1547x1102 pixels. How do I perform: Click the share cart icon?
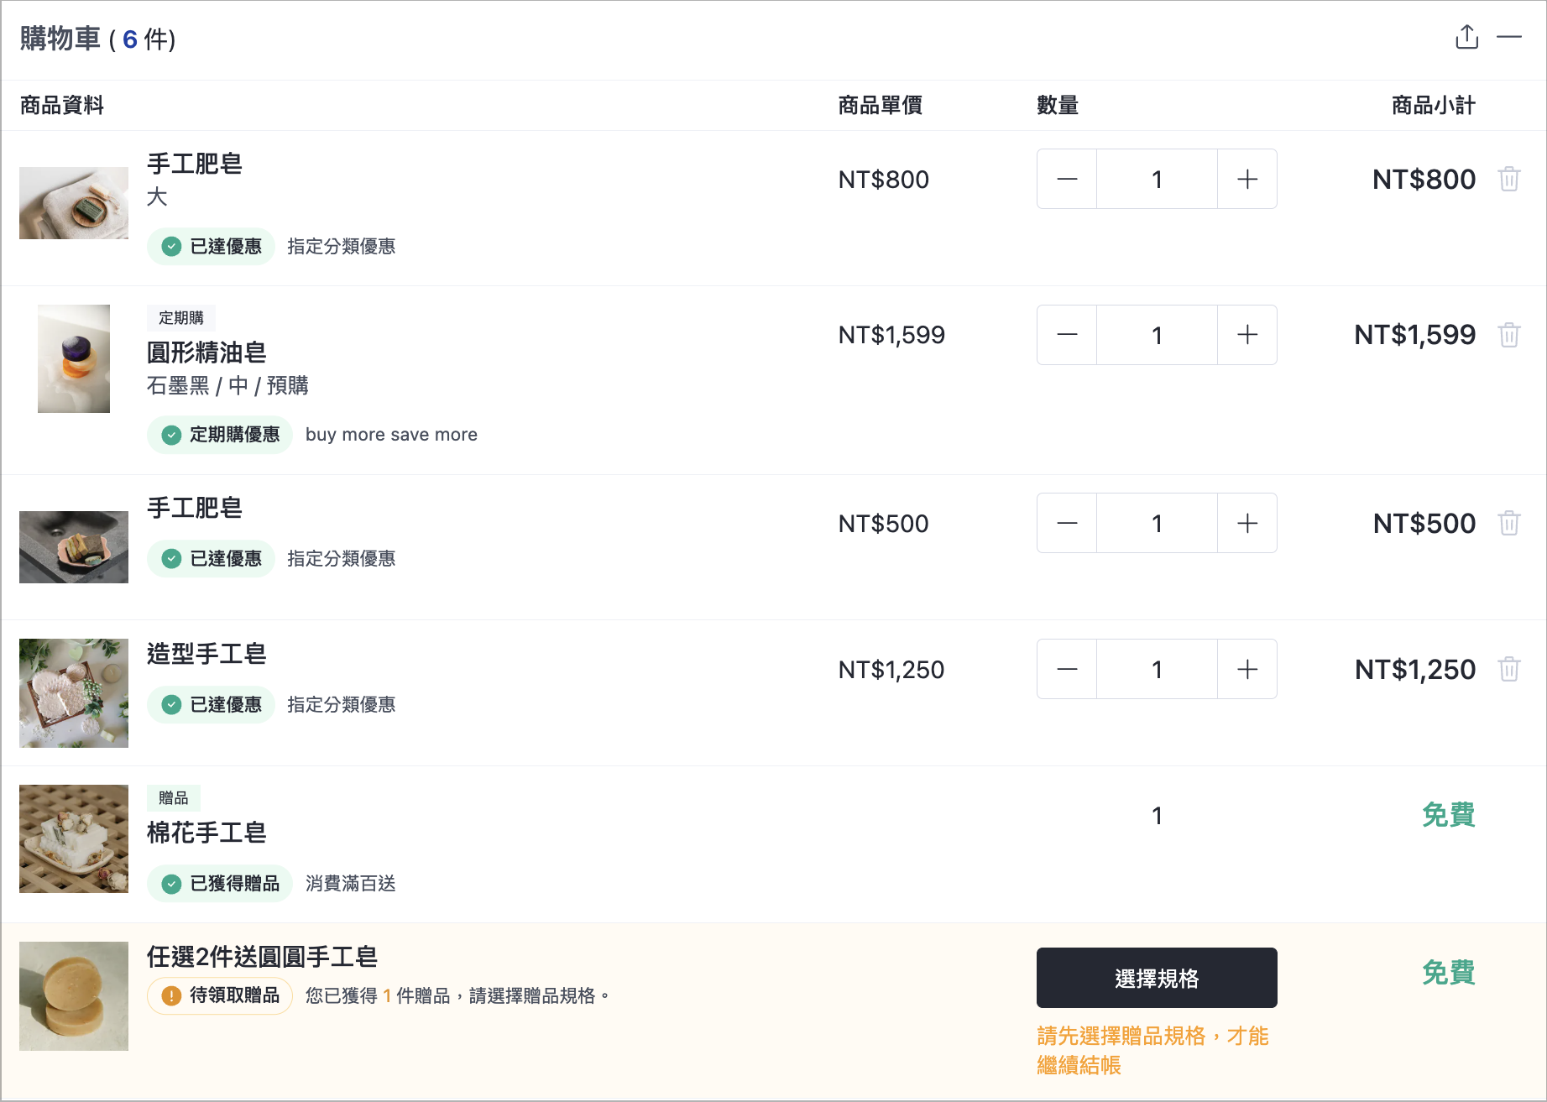coord(1466,37)
